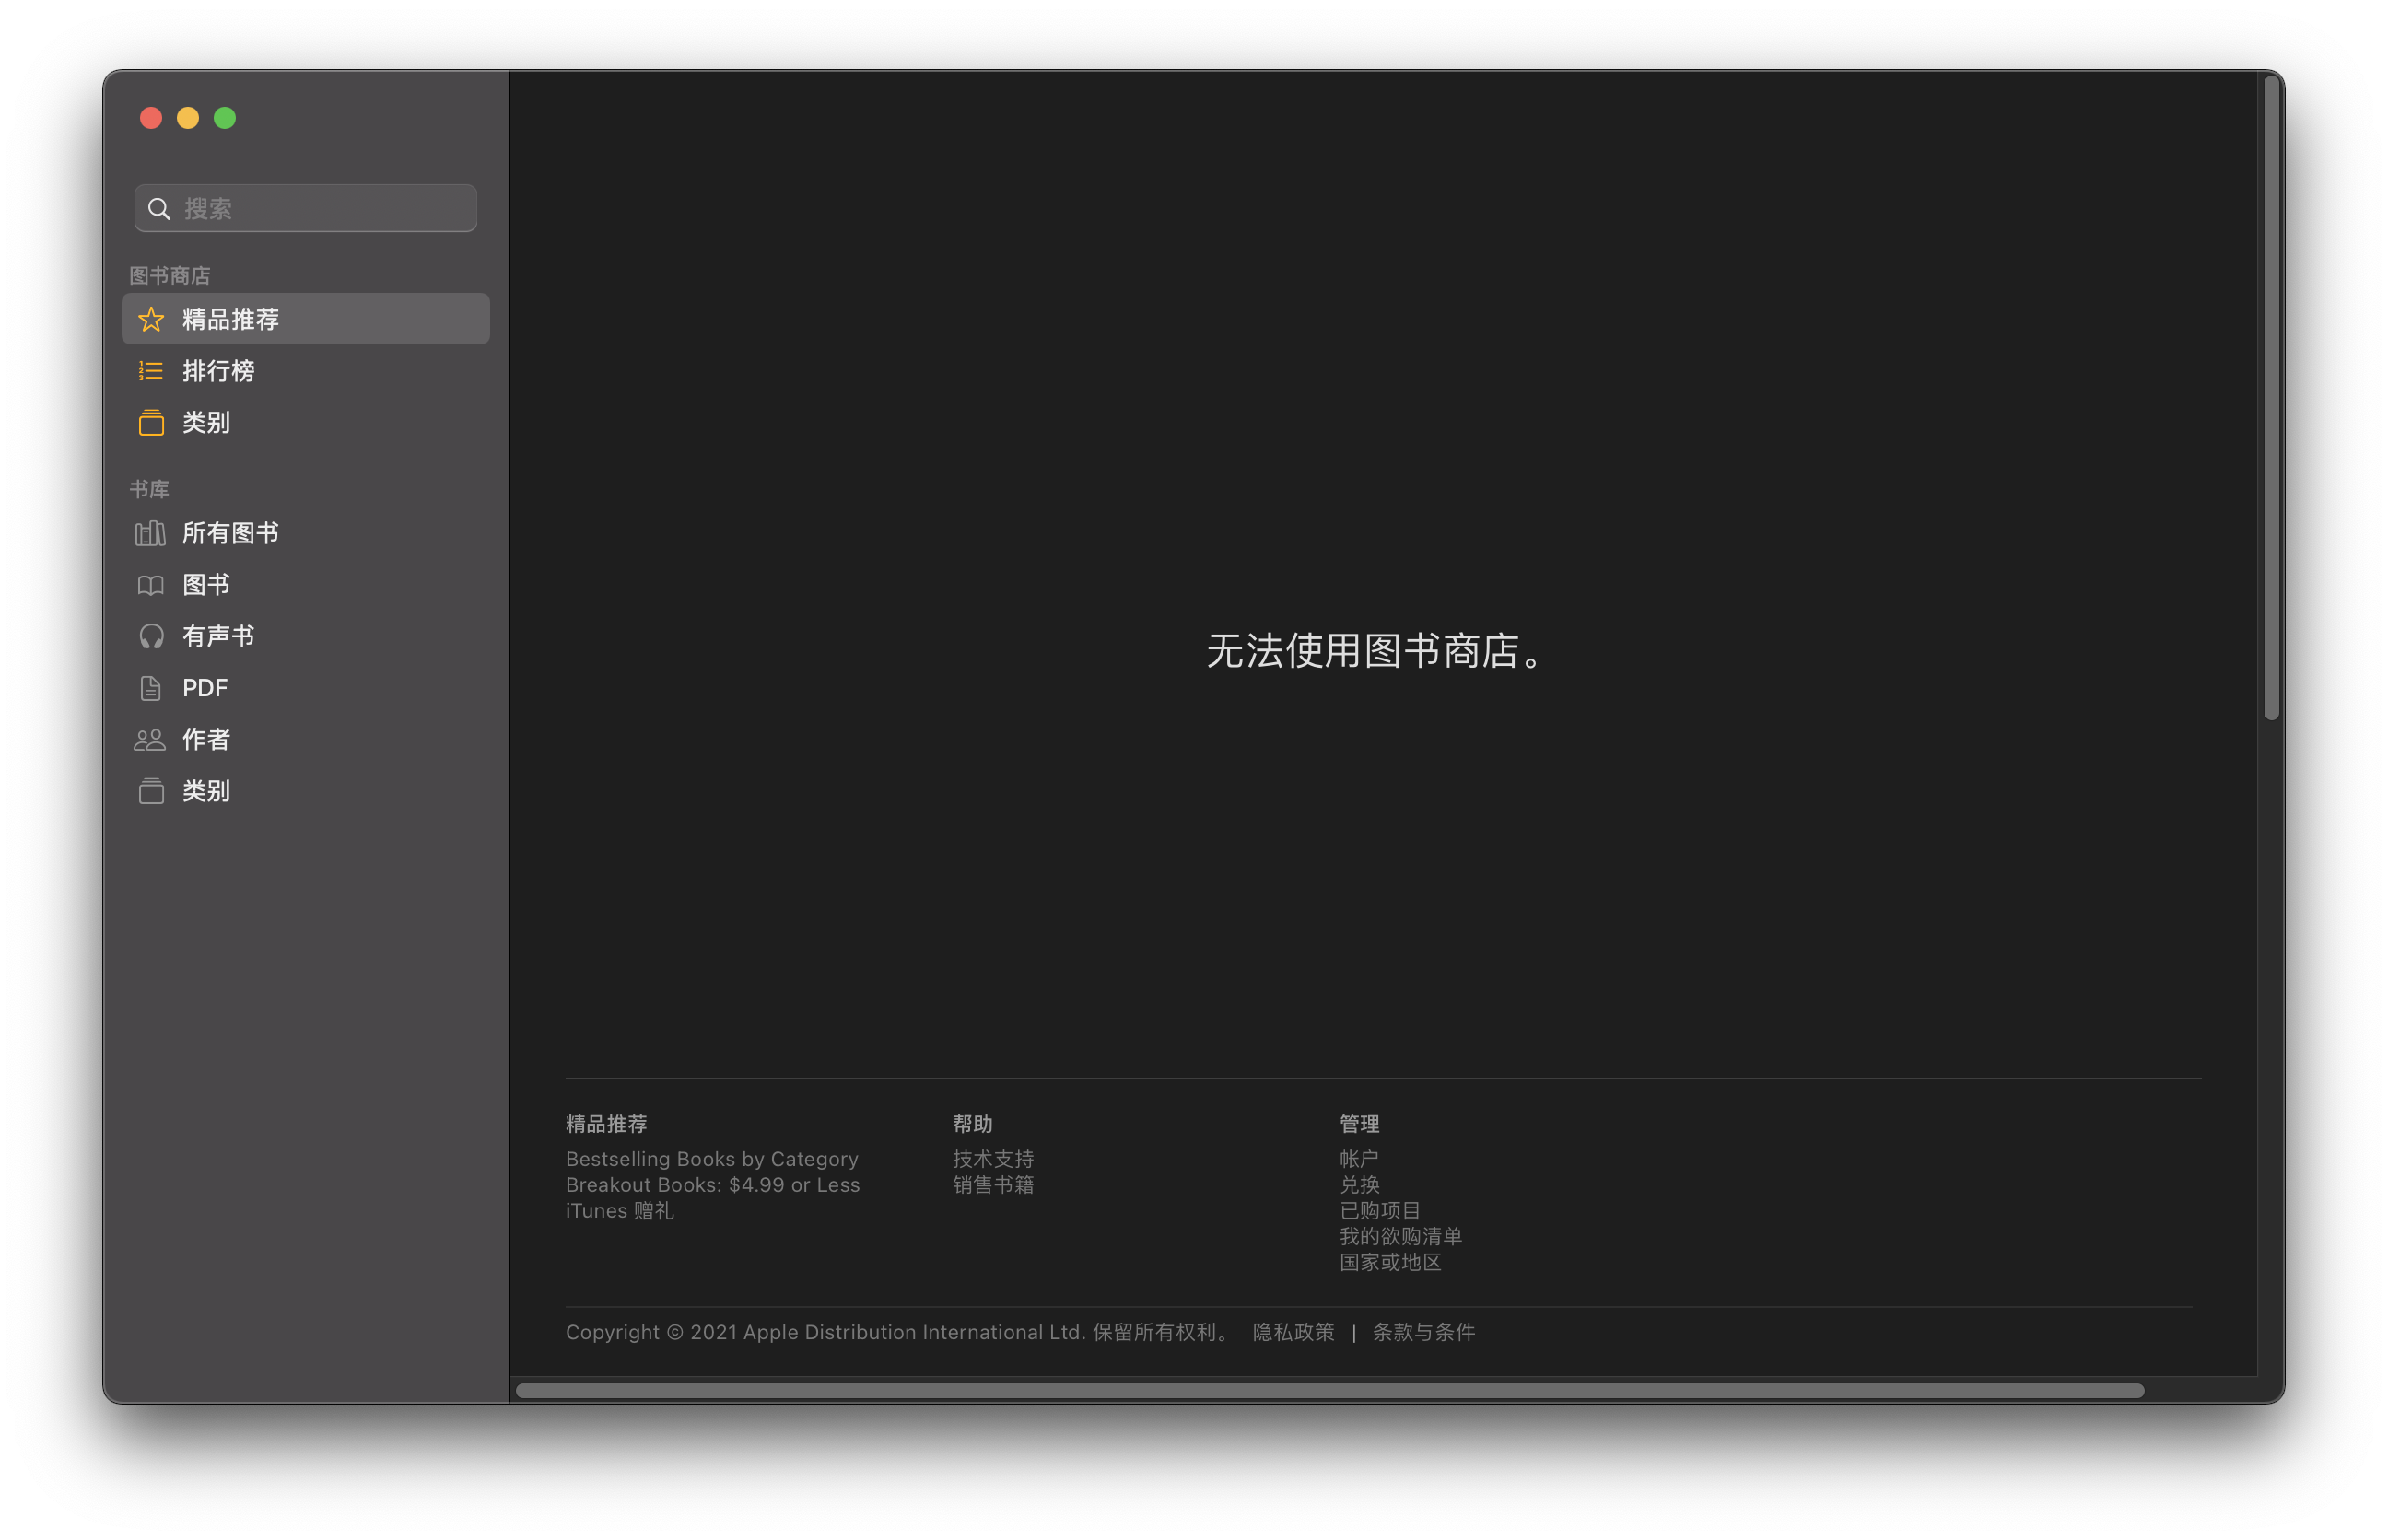
Task: Click the magnifier icon in search box
Action: pyautogui.click(x=159, y=208)
